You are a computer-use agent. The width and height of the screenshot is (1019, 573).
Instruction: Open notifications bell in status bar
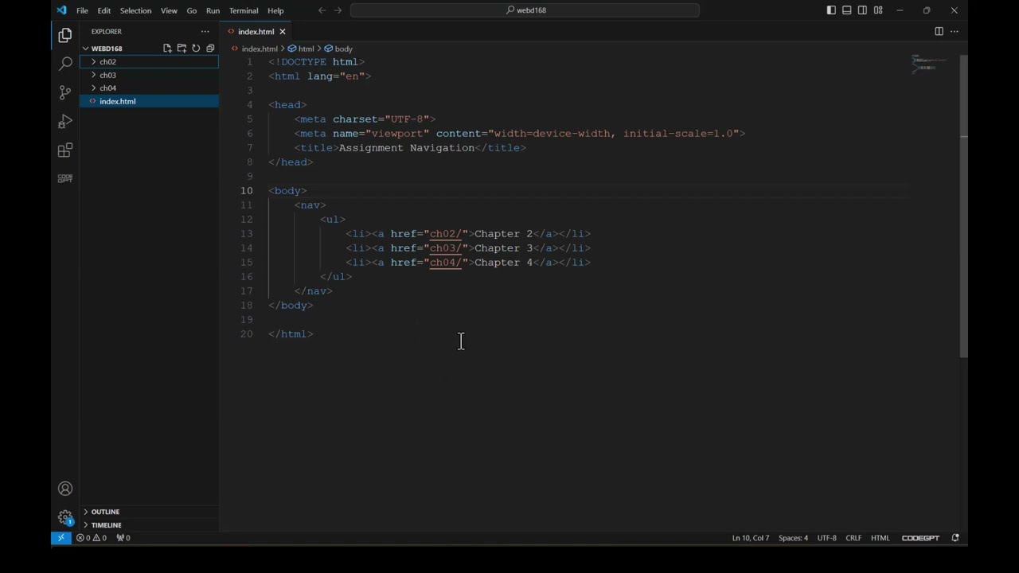pyautogui.click(x=955, y=538)
